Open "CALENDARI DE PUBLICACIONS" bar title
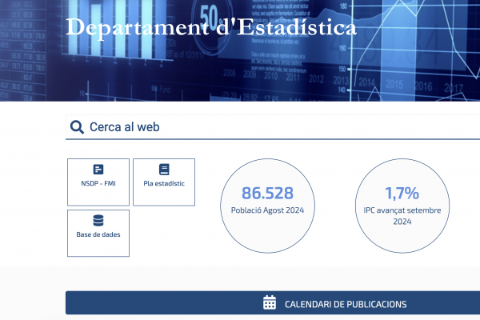 pos(346,304)
